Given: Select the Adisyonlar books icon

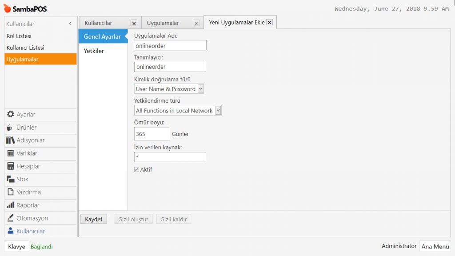Looking at the screenshot, I should point(10,140).
